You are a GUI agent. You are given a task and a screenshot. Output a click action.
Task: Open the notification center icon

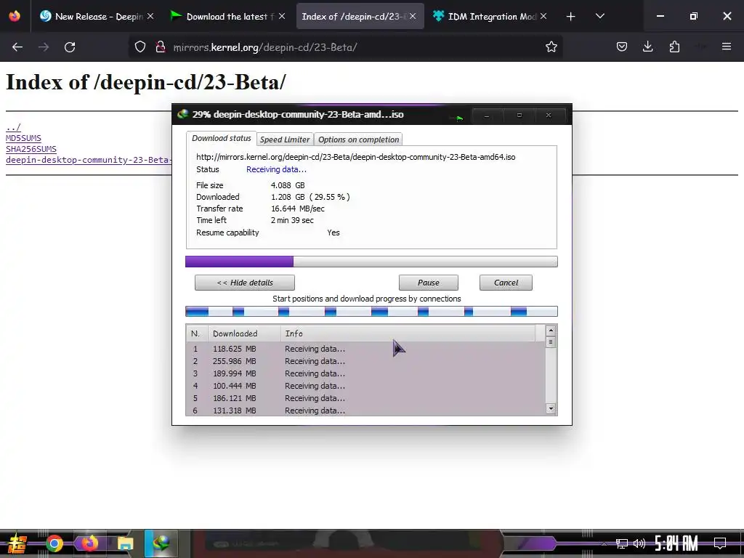[x=720, y=543]
